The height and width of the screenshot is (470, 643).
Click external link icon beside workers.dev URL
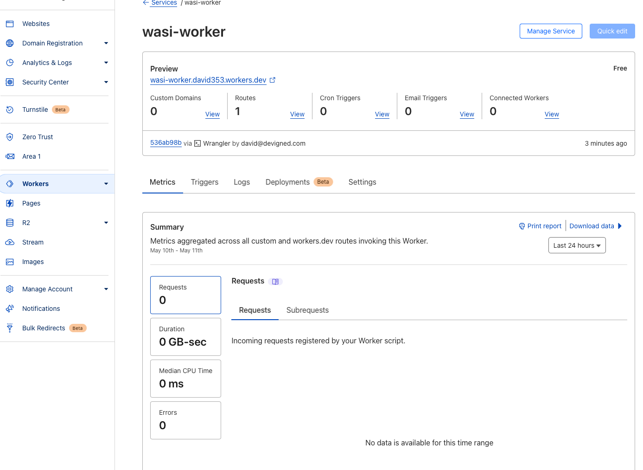coord(273,80)
